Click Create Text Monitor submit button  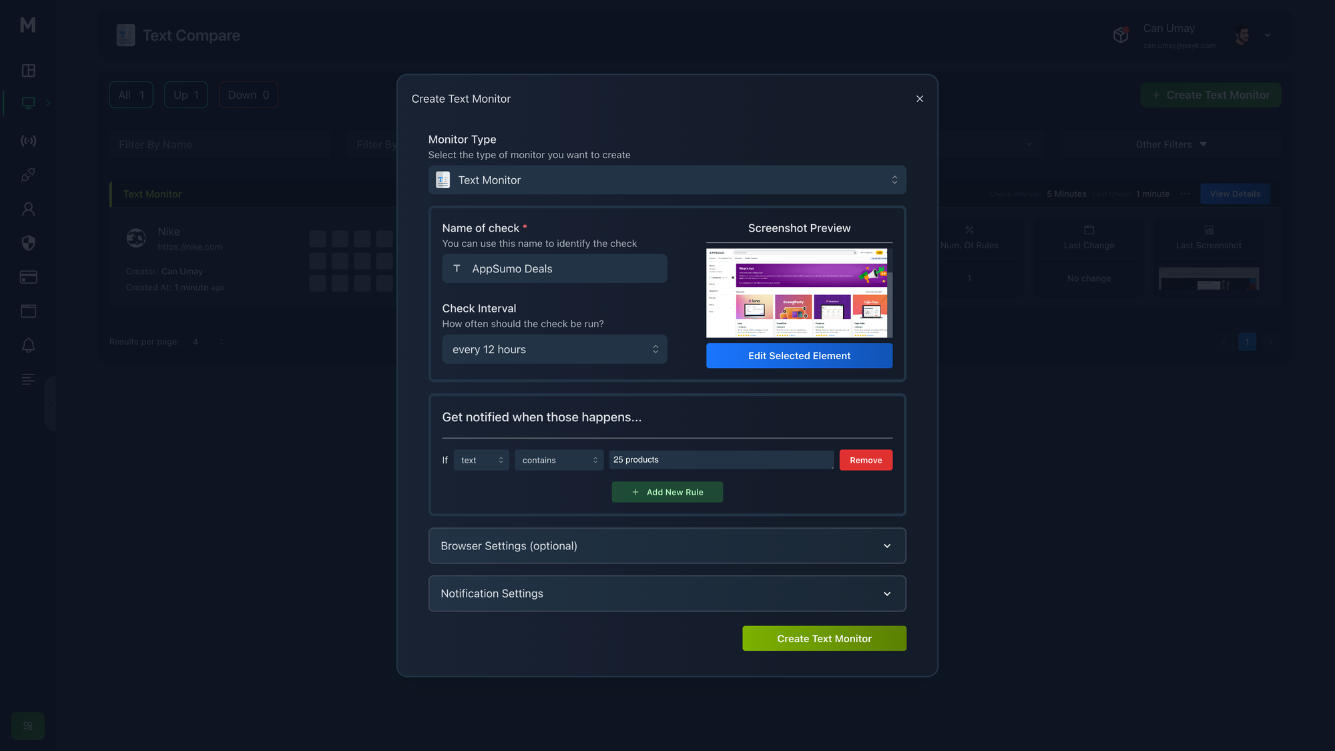click(824, 638)
